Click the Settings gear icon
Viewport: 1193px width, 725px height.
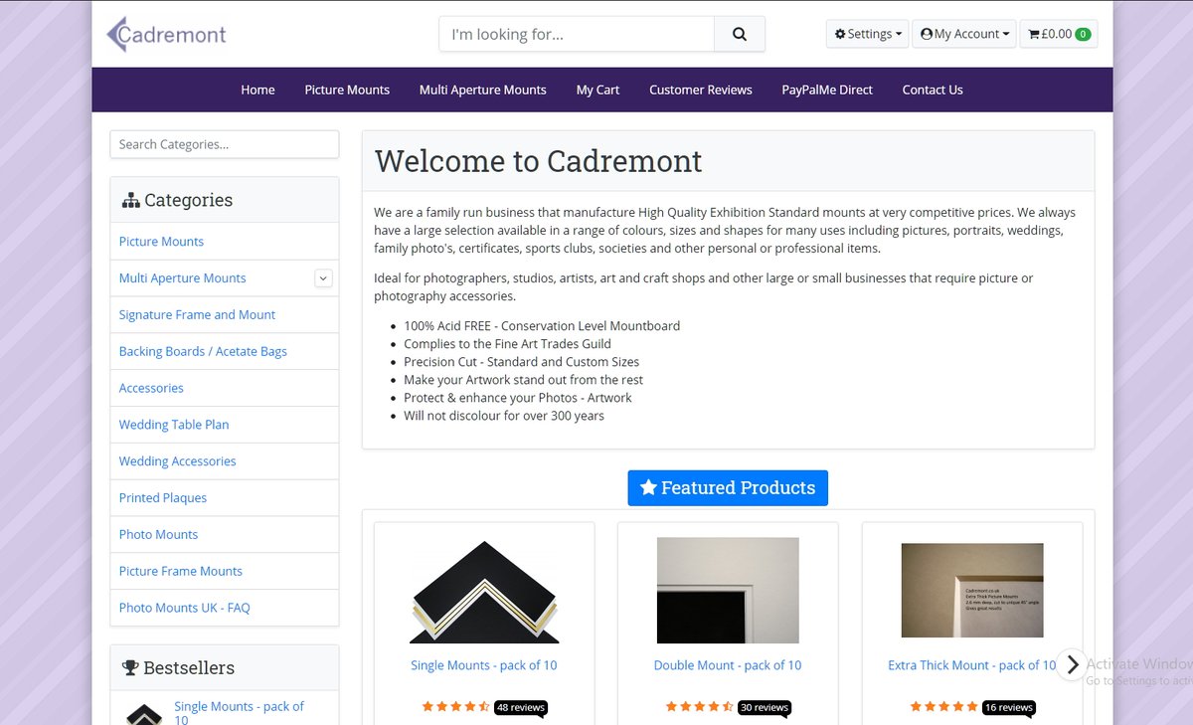click(840, 33)
